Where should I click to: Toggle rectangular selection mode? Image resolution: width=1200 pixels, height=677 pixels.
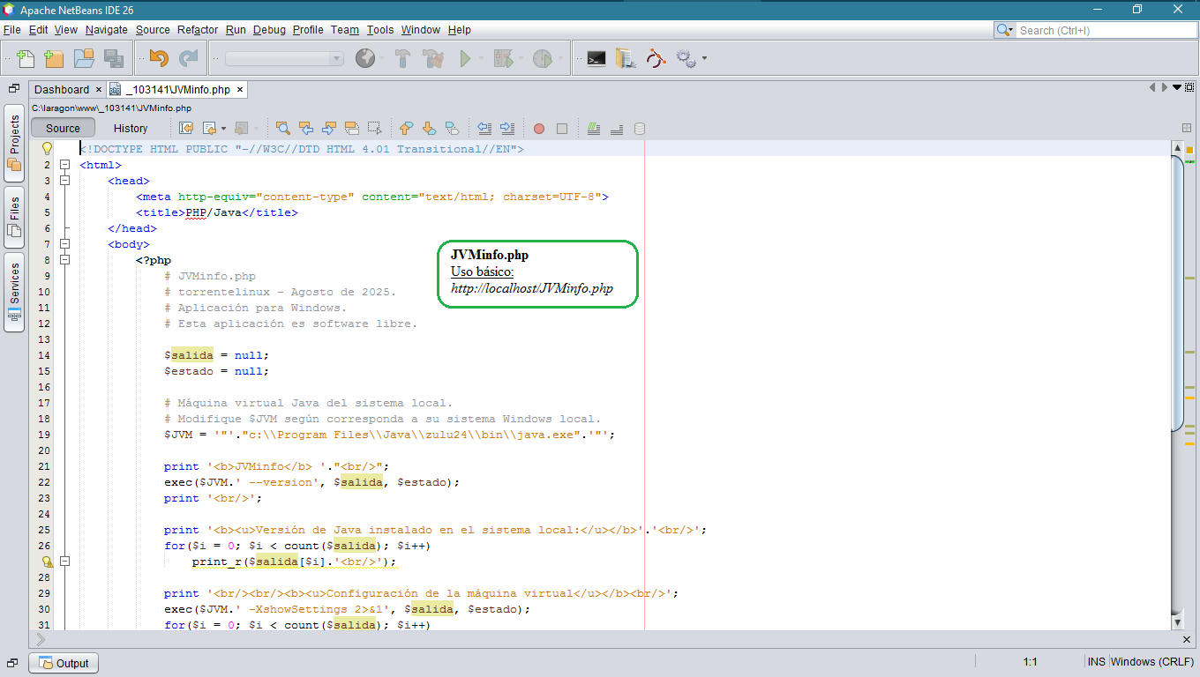pyautogui.click(x=374, y=128)
